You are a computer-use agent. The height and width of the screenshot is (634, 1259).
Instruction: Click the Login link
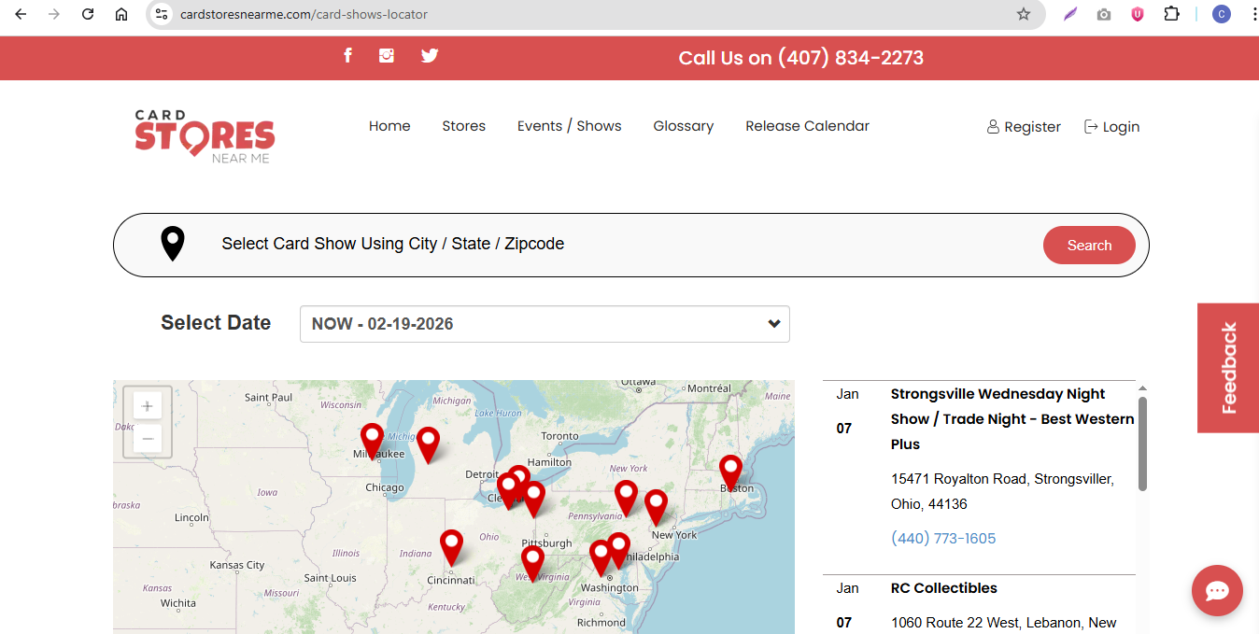[1111, 127]
